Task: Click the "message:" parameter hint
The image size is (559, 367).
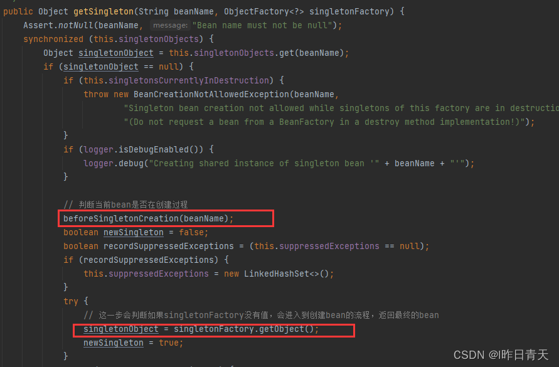Action: coord(170,25)
